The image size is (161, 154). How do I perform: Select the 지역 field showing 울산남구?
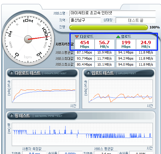(x=85, y=20)
